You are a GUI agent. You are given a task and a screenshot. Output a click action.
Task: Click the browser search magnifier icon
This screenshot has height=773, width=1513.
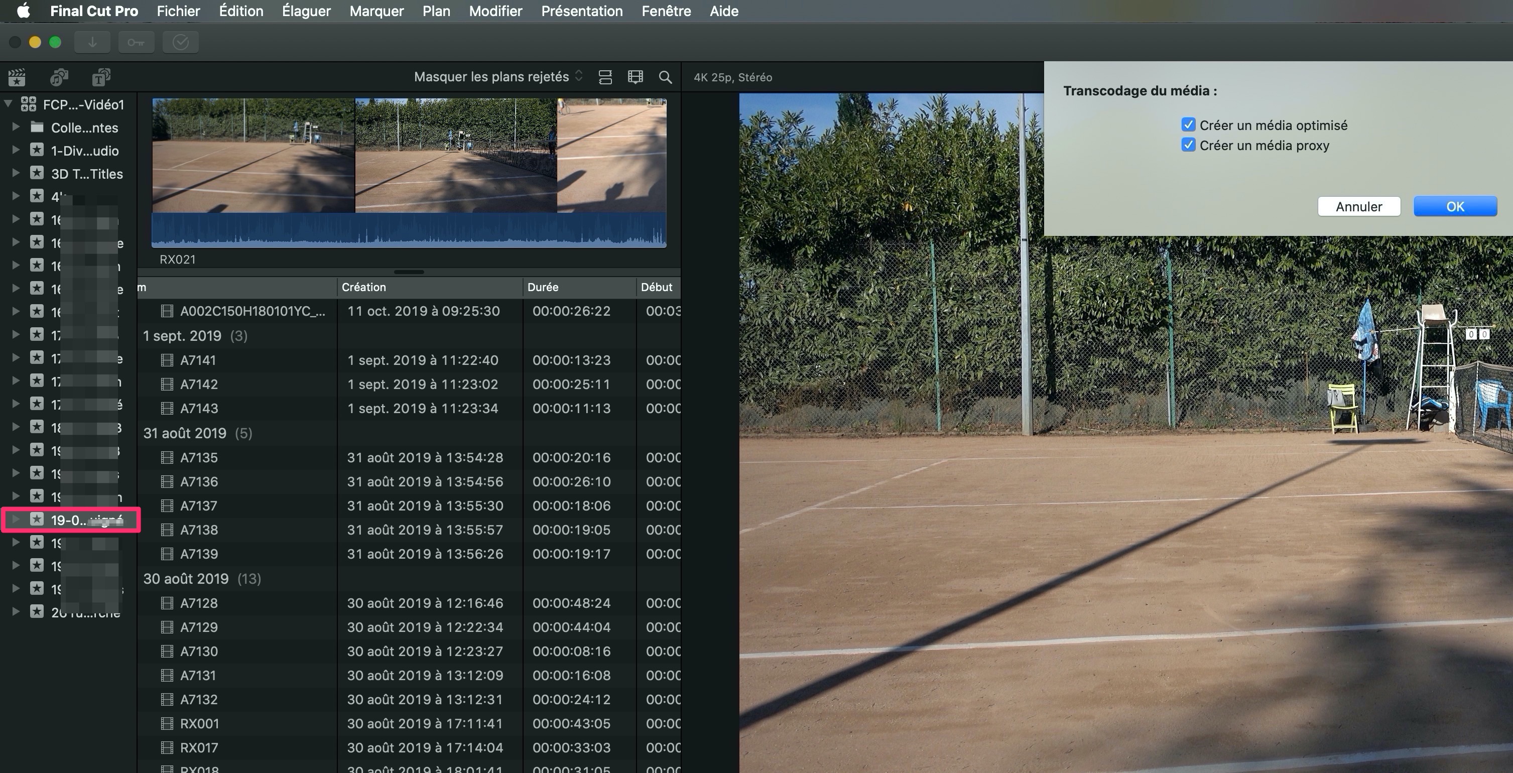[x=665, y=77]
